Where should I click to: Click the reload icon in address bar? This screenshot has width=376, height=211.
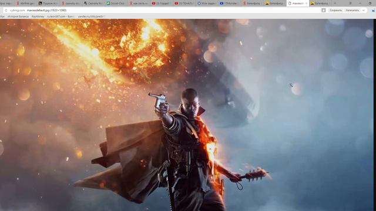[x=6, y=11]
